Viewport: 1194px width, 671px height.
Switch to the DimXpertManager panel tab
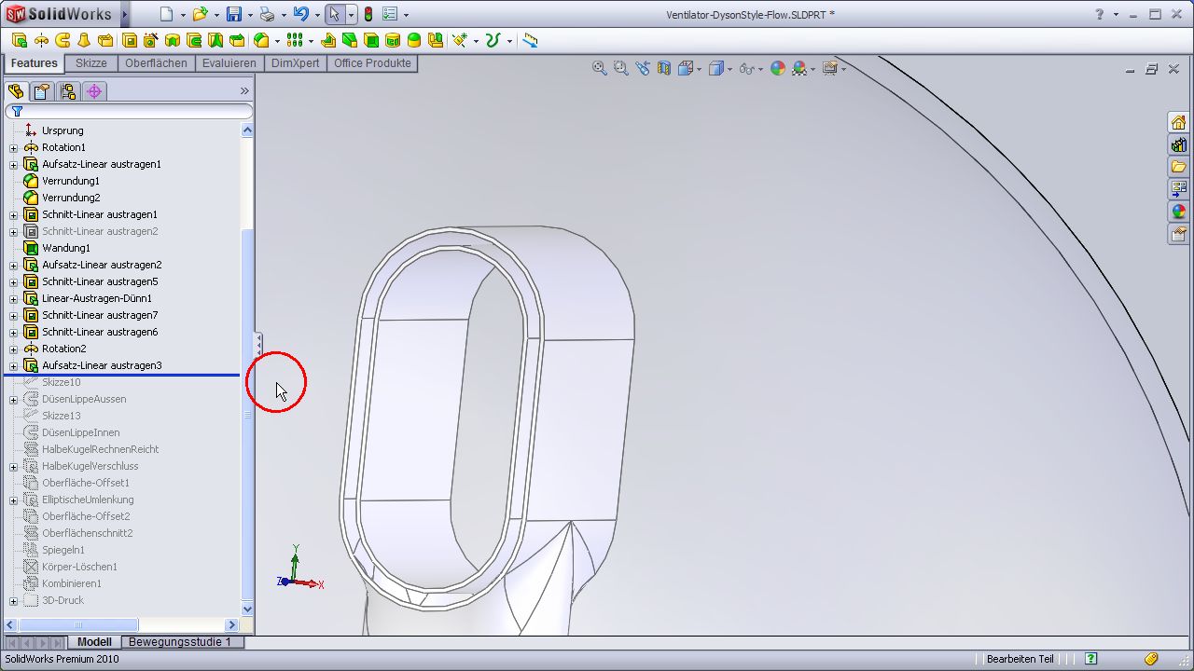93,91
